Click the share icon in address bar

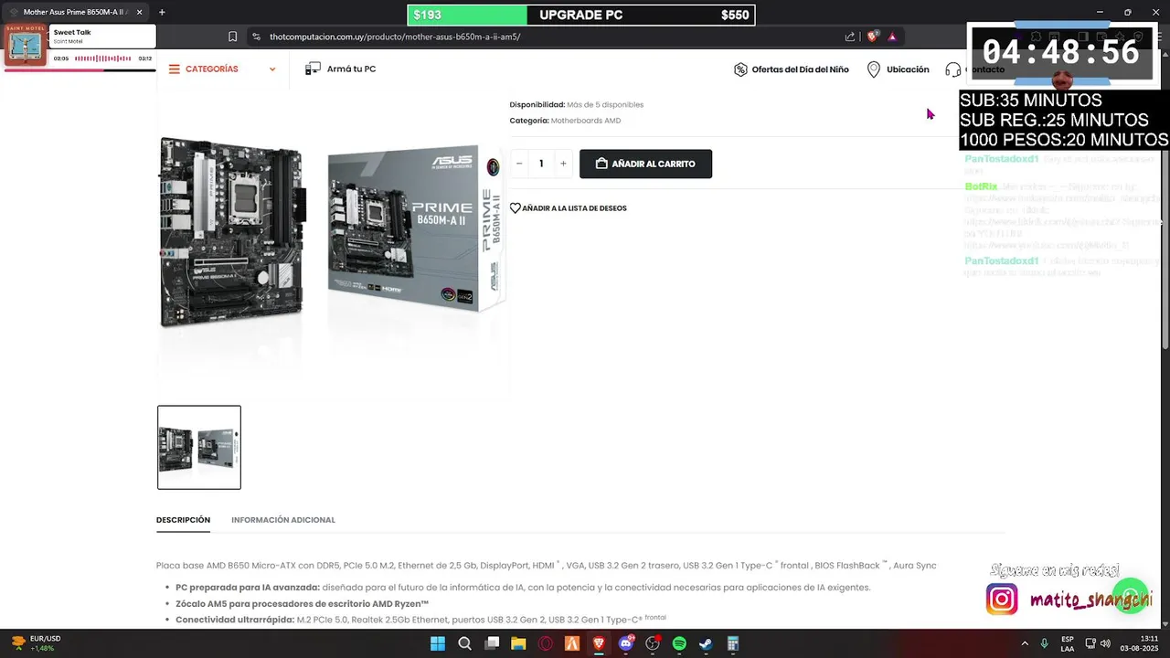tap(850, 37)
